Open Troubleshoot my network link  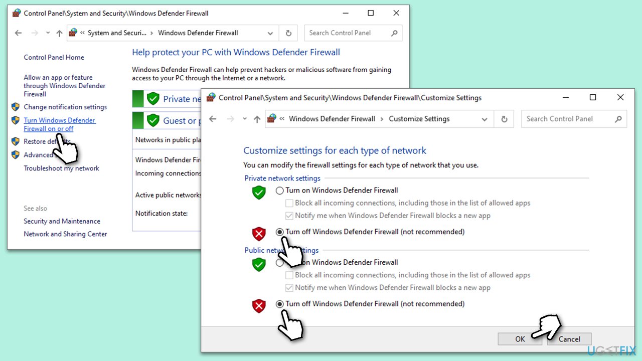(62, 168)
